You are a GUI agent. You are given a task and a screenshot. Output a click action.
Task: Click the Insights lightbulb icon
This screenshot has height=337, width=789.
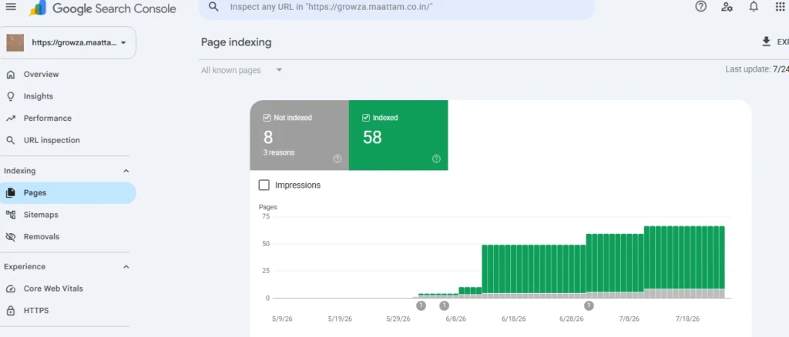[10, 96]
